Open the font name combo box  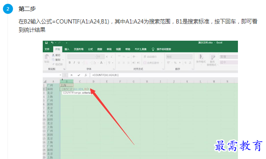(x=82, y=57)
